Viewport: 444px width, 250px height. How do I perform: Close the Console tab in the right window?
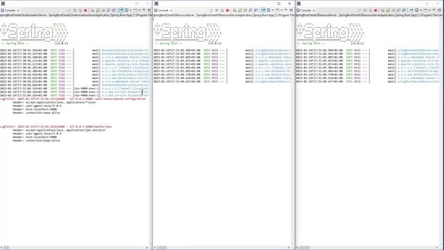pyautogui.click(x=314, y=10)
